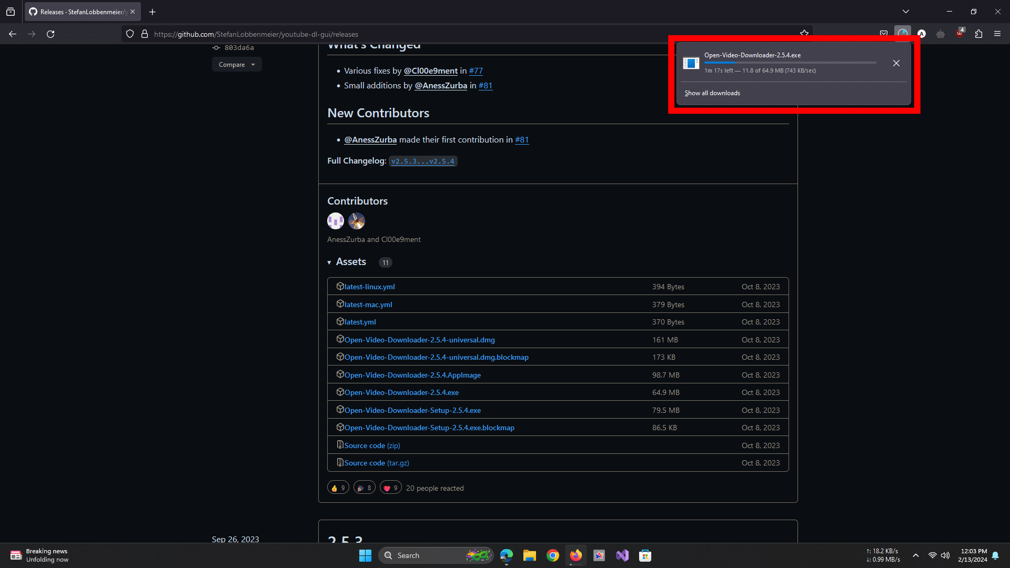Screen dimensions: 1010x568
Task: Click Show all downloads
Action: click(x=712, y=93)
